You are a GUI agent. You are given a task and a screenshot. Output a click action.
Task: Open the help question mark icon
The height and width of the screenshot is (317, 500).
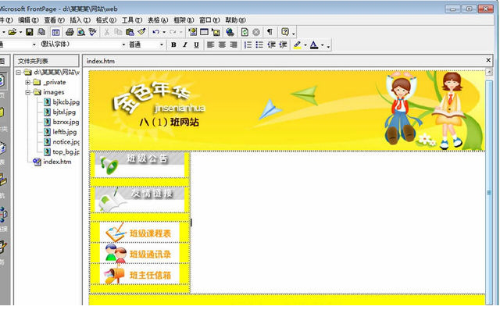coord(284,32)
